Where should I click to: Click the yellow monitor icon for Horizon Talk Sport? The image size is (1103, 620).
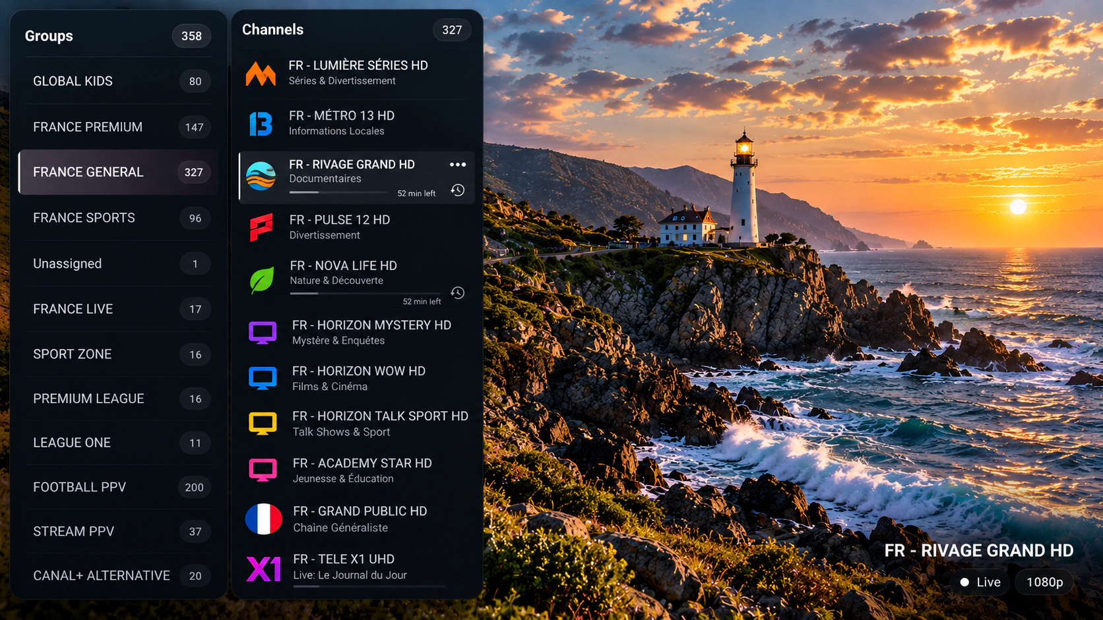point(263,424)
